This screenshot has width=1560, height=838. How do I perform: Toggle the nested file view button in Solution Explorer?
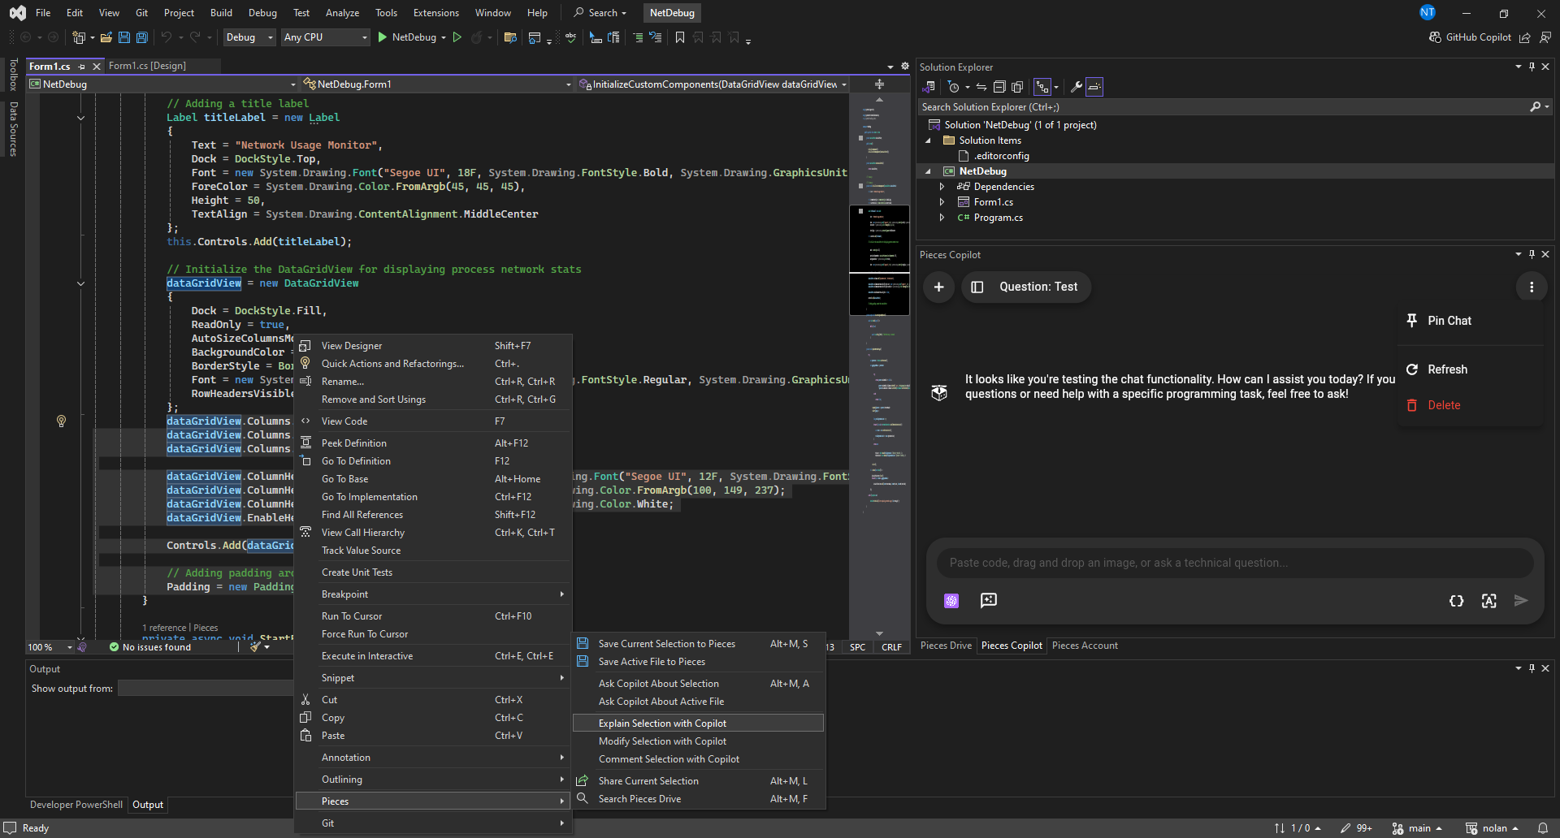point(1042,87)
